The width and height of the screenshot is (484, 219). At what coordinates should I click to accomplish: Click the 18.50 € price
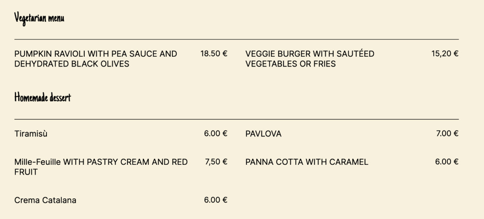click(x=214, y=53)
